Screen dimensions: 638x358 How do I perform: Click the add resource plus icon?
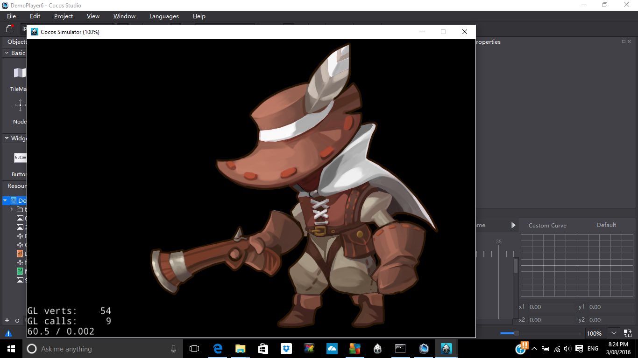7,320
